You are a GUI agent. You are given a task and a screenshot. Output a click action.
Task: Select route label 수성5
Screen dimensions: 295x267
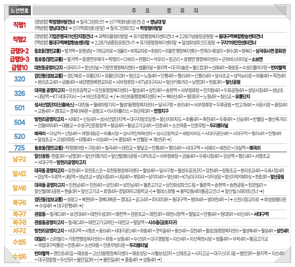(x=19, y=242)
